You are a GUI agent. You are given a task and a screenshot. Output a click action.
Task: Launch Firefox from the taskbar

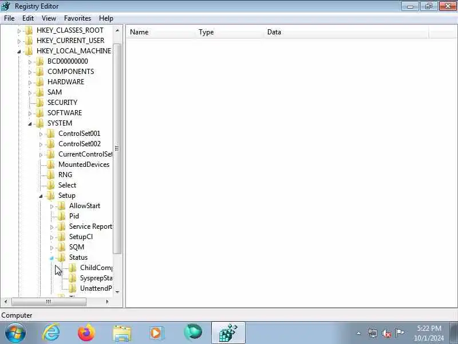pos(86,333)
